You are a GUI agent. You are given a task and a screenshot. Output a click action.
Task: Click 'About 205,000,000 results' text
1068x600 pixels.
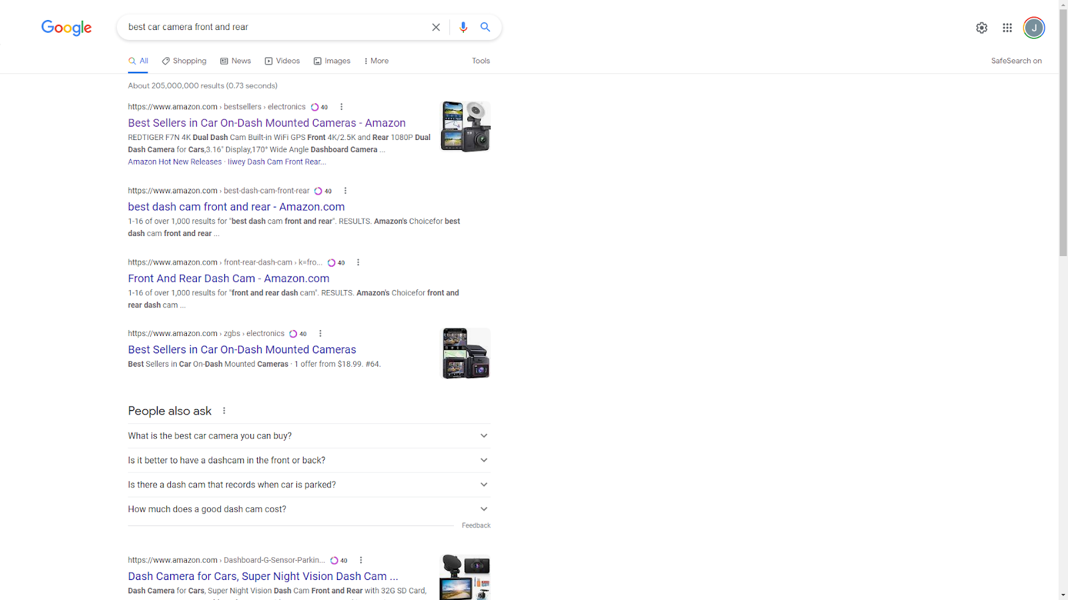[203, 86]
